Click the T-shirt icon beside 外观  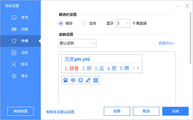tap(14, 41)
